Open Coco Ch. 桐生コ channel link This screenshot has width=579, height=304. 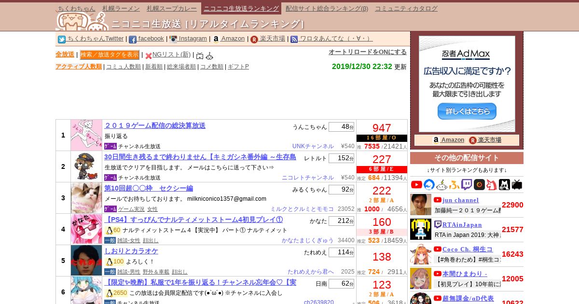(x=468, y=249)
